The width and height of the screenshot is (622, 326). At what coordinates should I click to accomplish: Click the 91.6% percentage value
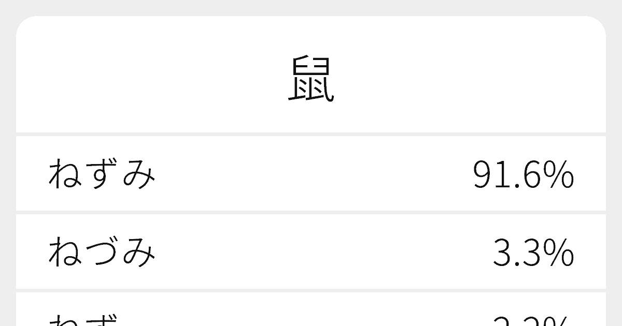(523, 175)
